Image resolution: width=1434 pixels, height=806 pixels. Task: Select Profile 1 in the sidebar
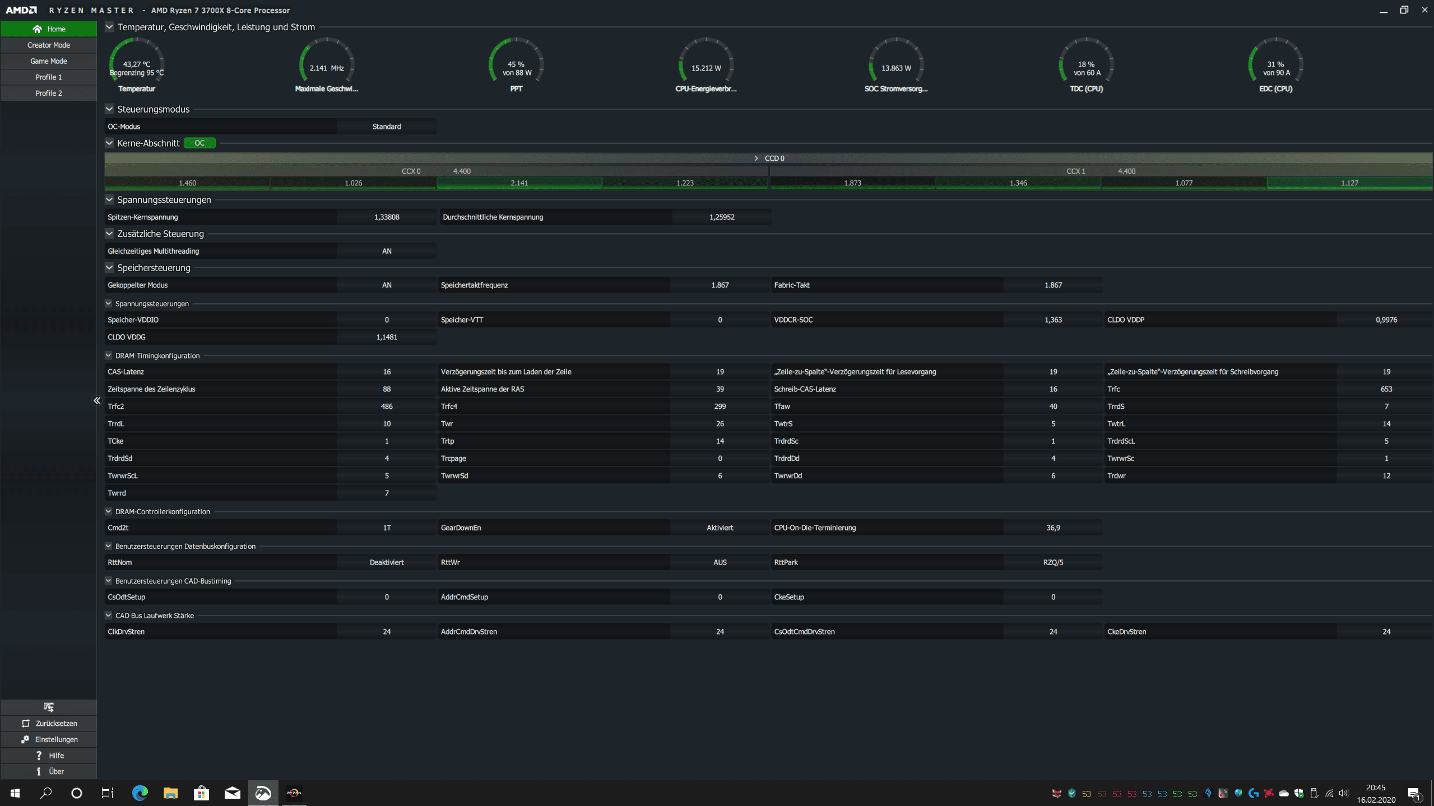pos(49,77)
